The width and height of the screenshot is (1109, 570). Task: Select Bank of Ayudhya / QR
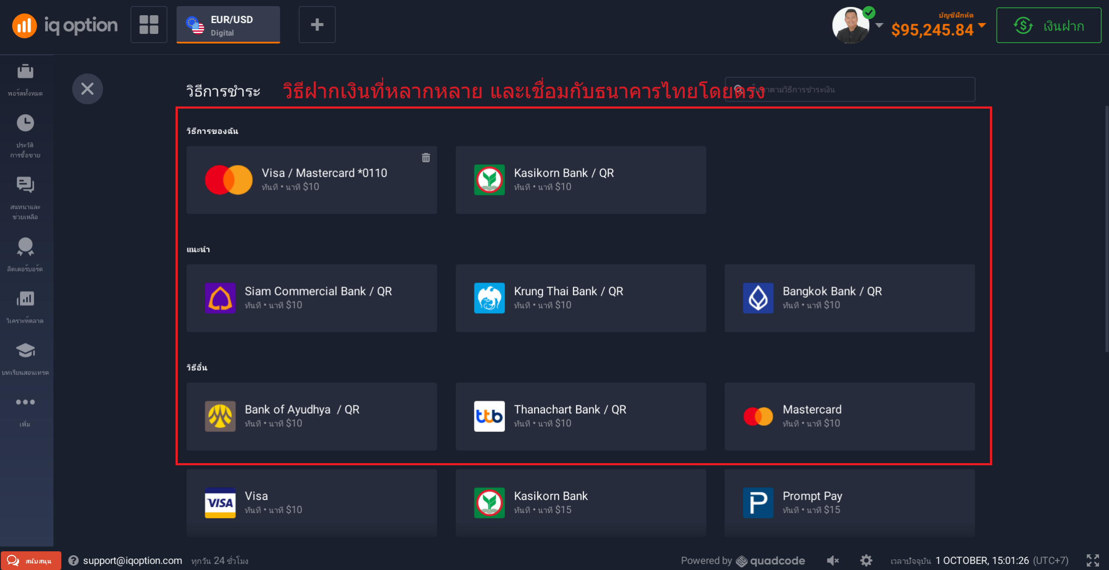(x=312, y=416)
